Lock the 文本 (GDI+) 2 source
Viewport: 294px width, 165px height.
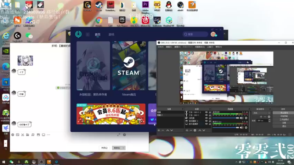coord(210,112)
